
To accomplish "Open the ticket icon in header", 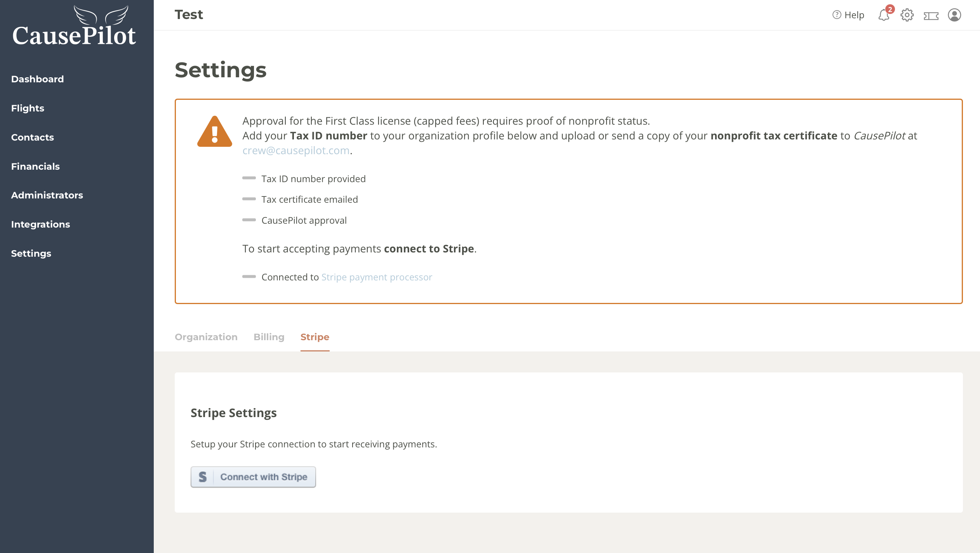I will [931, 16].
